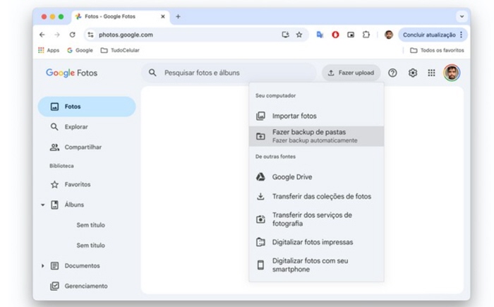Select Google Drive as upload source
The image size is (494, 307).
(316, 177)
